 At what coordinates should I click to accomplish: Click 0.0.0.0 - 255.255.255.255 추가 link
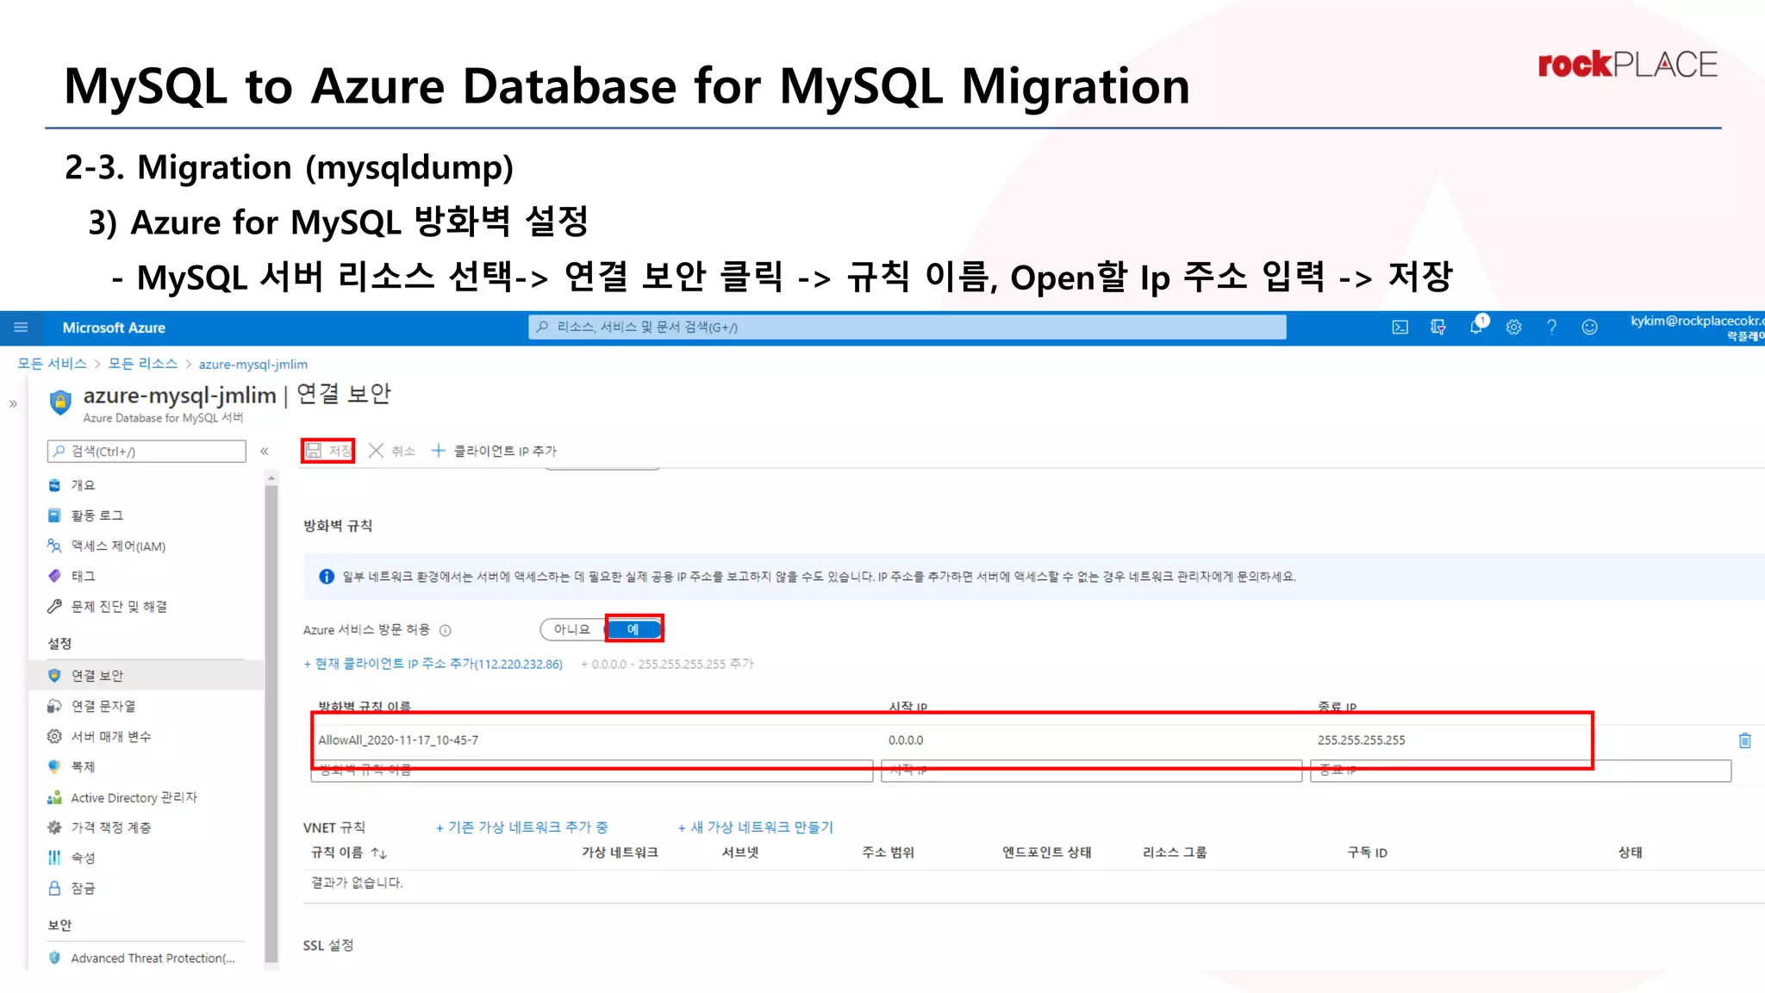point(667,664)
